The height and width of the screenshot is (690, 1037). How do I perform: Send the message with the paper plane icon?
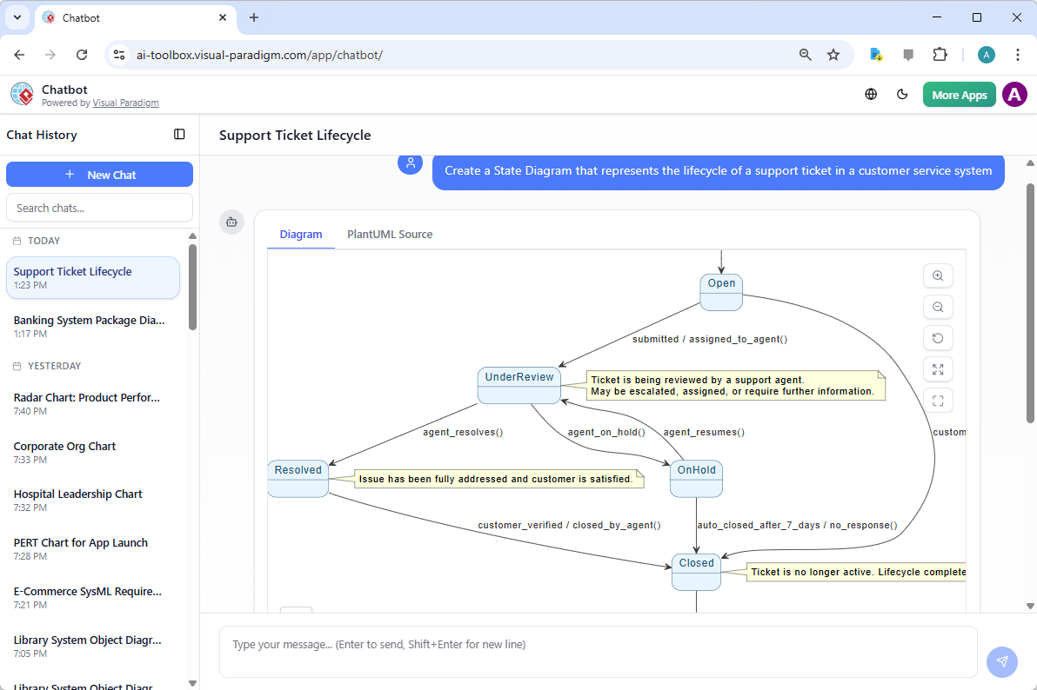[1002, 662]
